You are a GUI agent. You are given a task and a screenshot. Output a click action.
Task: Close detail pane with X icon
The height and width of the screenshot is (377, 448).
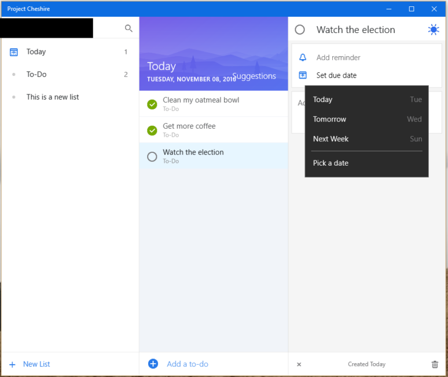(x=299, y=364)
